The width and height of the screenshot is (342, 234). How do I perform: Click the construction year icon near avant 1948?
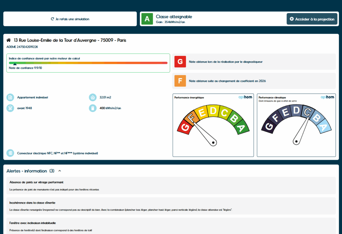(x=10, y=108)
